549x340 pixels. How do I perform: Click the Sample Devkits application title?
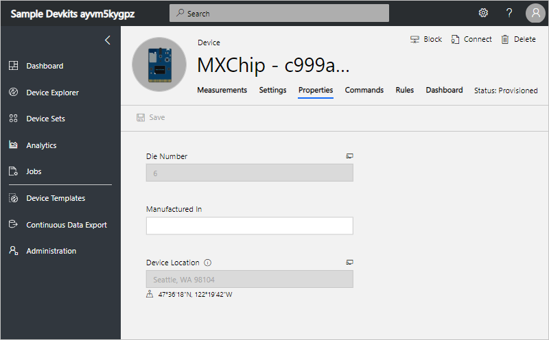[x=73, y=14]
